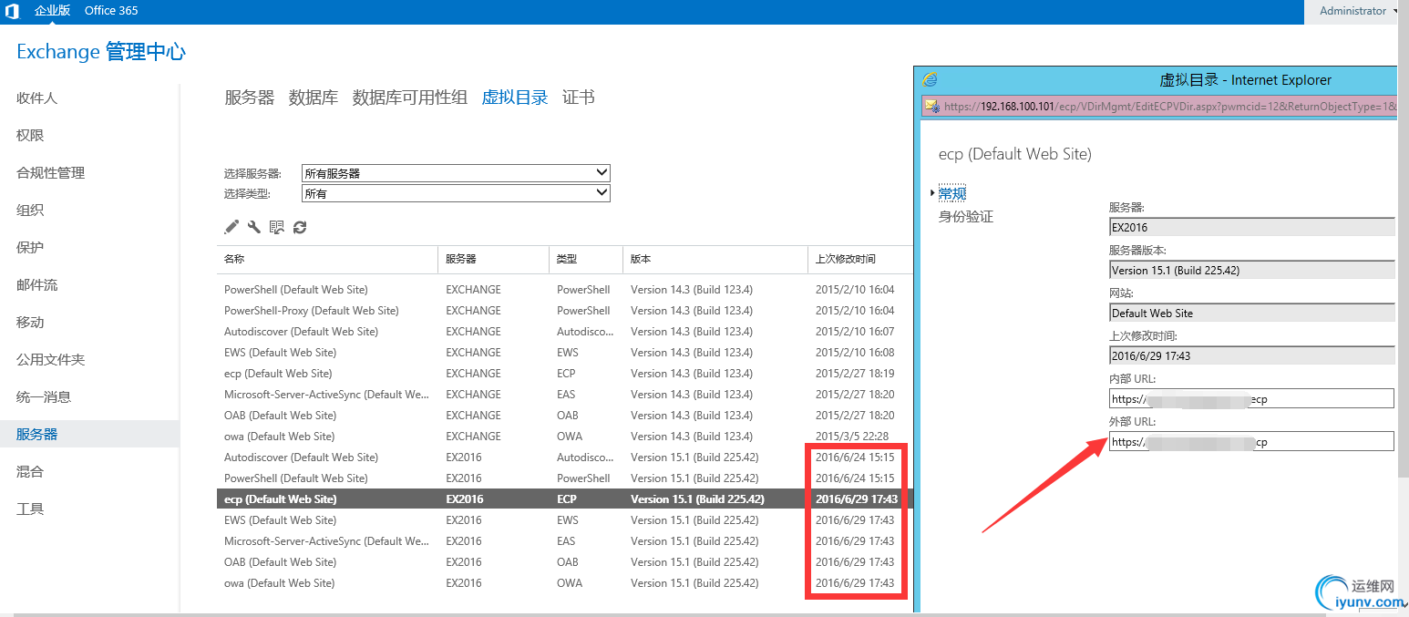The image size is (1409, 617).
Task: Select the Autodiscover row on server EXCHANGE
Action: (x=565, y=332)
